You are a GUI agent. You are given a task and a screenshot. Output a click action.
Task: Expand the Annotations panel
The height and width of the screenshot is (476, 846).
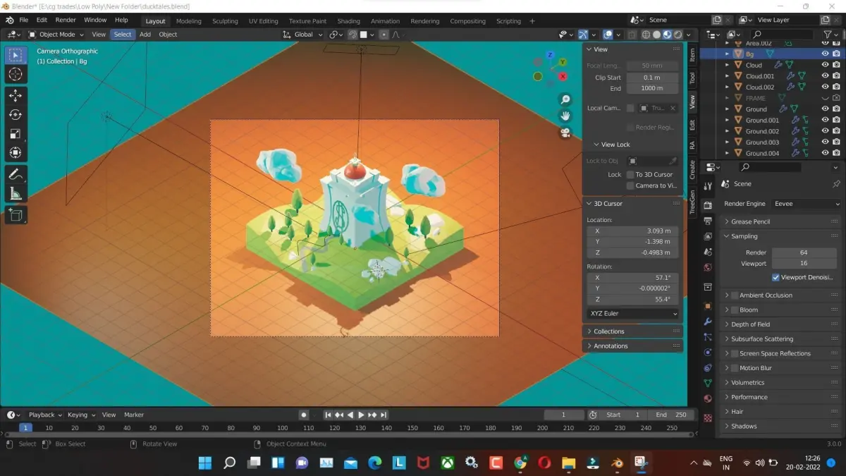[x=632, y=346]
